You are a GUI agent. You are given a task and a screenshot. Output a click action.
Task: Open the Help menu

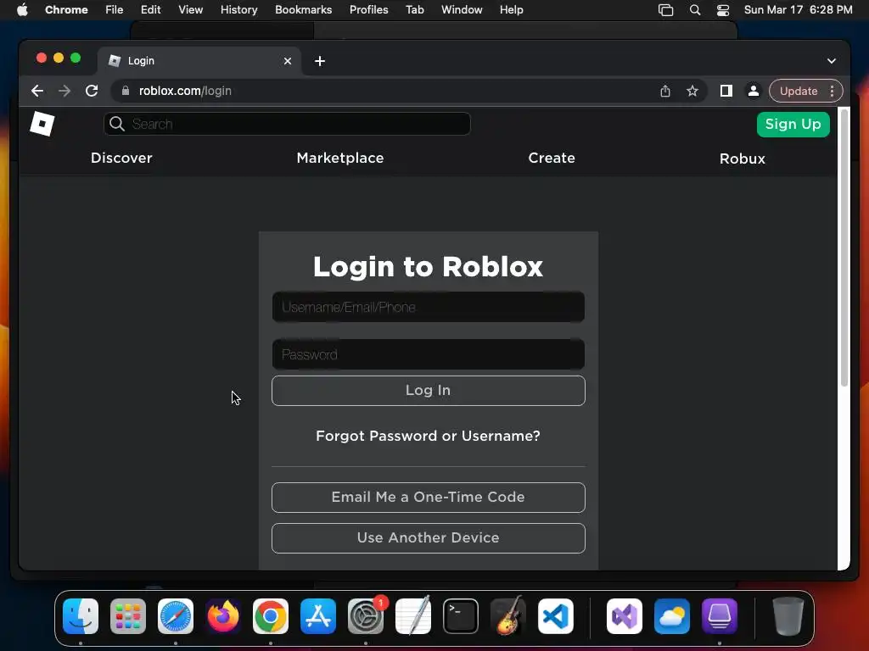511,10
